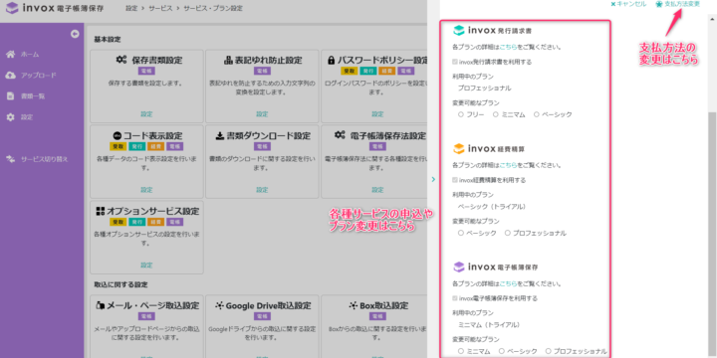Screen dimensions: 717x358
Task: Click the サービス切り替え switch icon
Action: click(x=10, y=159)
